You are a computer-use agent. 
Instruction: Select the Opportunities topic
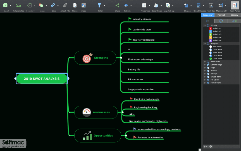pos(98,136)
